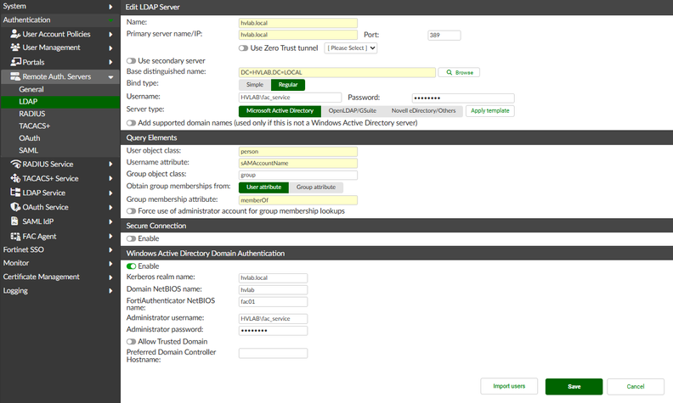Select User attribute for group memberships
Viewport: 673px width, 403px height.
click(x=264, y=188)
